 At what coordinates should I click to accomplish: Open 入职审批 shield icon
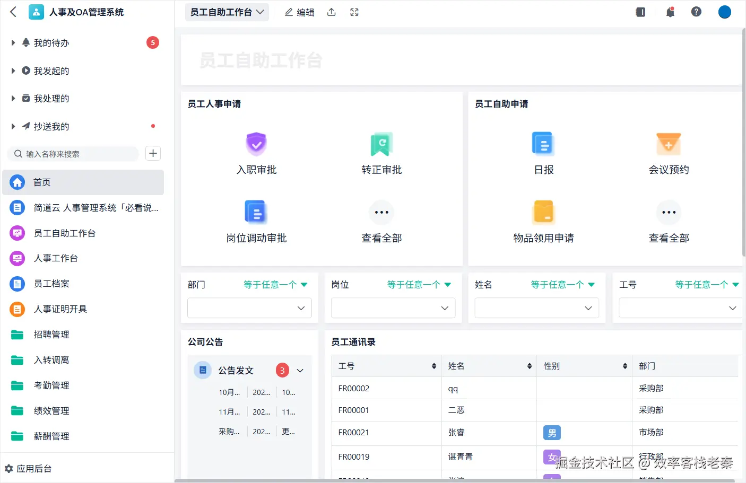256,144
